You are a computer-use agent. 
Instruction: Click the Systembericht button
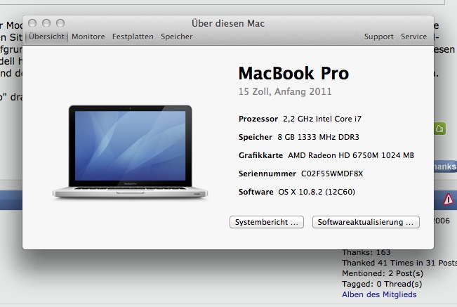pyautogui.click(x=267, y=222)
